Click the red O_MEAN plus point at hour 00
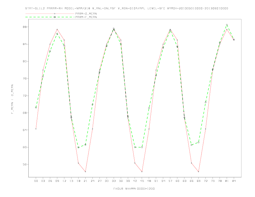 click(36, 129)
